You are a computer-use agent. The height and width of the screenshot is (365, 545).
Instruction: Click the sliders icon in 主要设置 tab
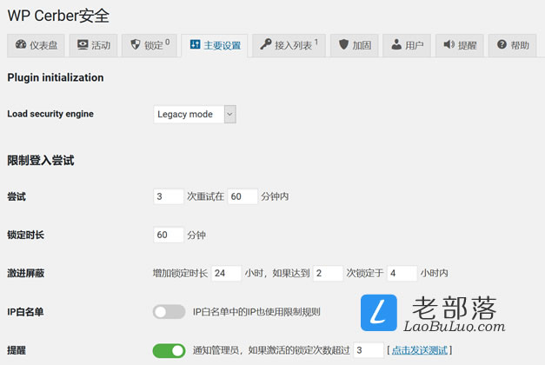click(195, 44)
